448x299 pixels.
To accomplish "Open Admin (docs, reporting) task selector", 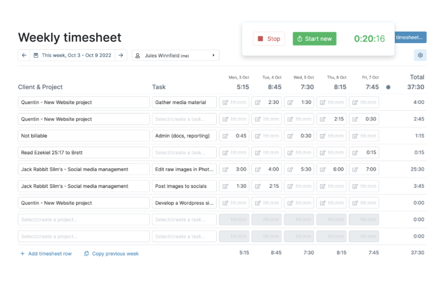I will [x=184, y=136].
